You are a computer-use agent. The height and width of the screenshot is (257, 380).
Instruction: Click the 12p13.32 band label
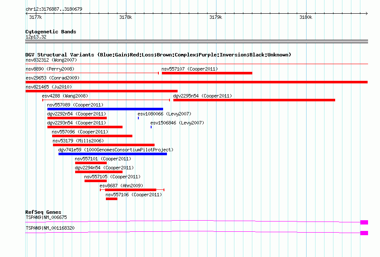pyautogui.click(x=36, y=37)
